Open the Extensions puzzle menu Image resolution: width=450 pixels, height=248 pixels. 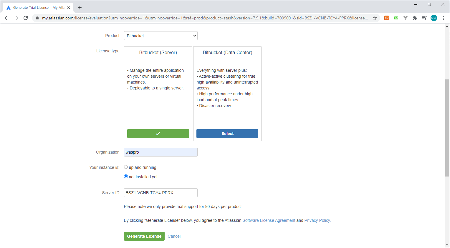click(x=415, y=18)
